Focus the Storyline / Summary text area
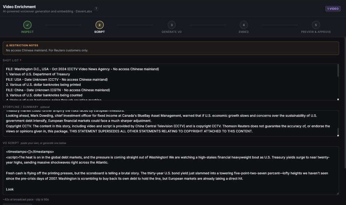 171,123
